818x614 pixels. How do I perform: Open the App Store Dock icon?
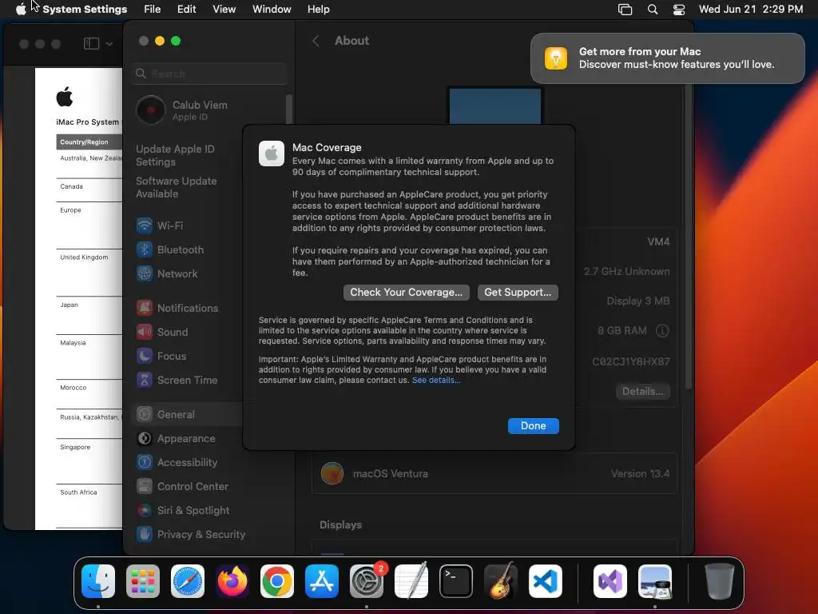tap(322, 581)
